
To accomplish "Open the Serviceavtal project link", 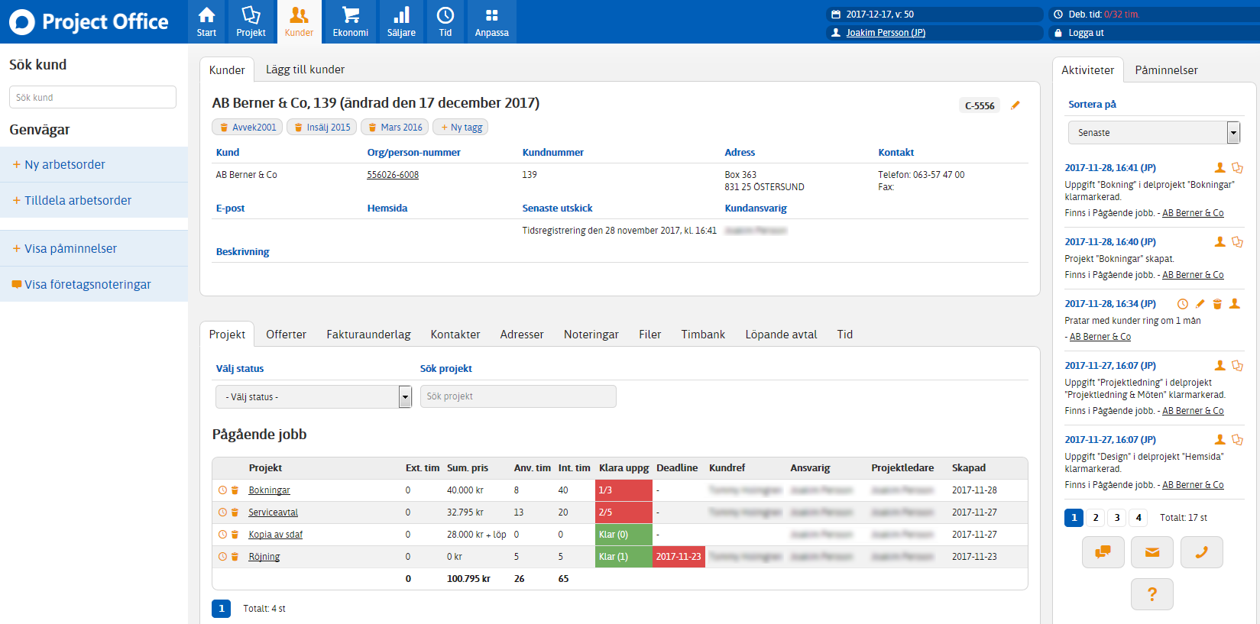I will tap(273, 512).
